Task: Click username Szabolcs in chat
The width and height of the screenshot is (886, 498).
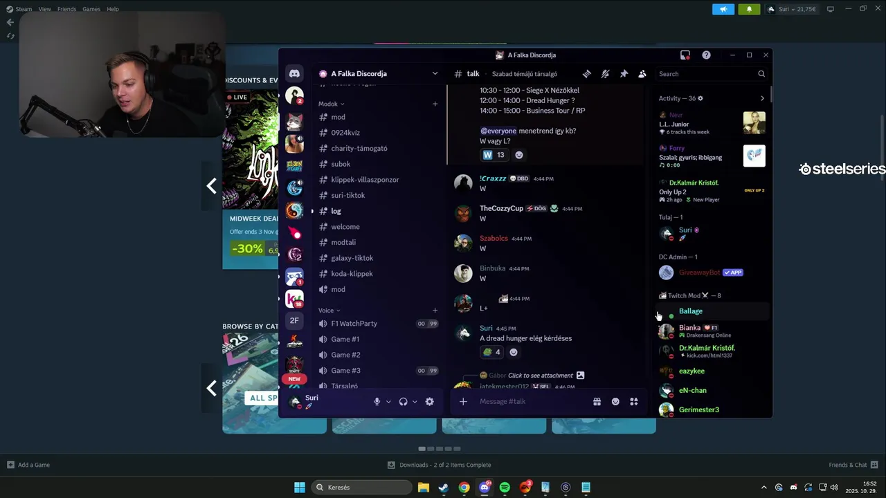Action: click(x=494, y=238)
